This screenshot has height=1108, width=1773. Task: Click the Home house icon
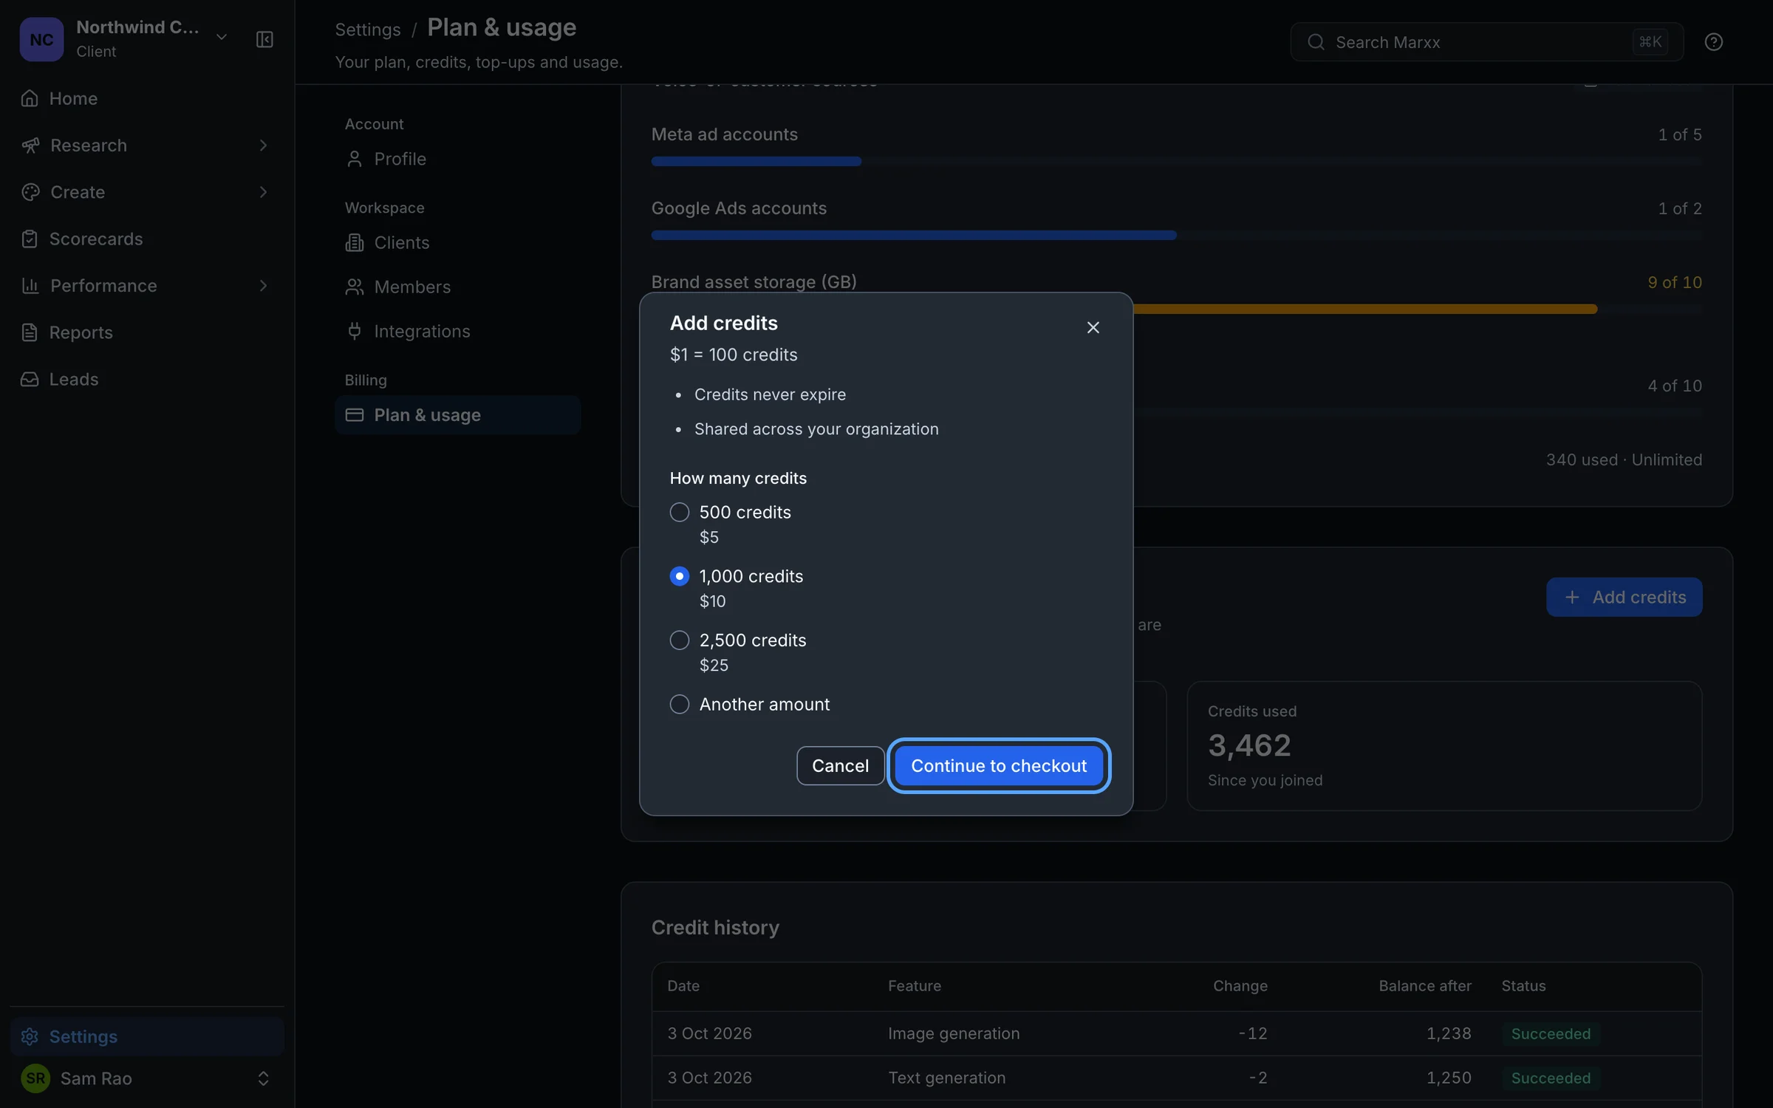pos(30,98)
